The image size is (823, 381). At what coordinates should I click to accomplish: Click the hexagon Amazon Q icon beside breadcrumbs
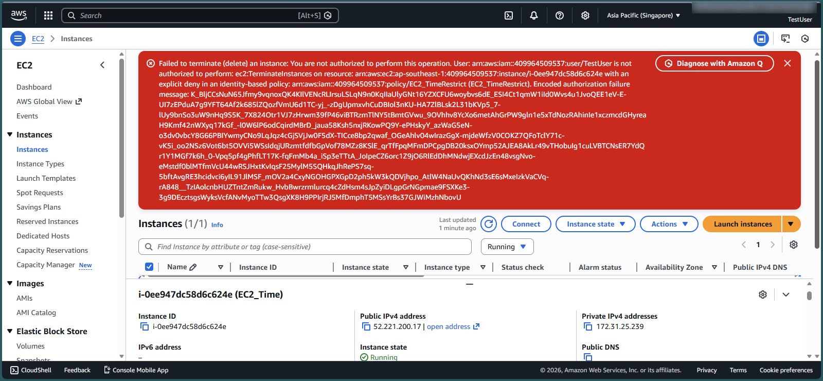pyautogui.click(x=805, y=39)
